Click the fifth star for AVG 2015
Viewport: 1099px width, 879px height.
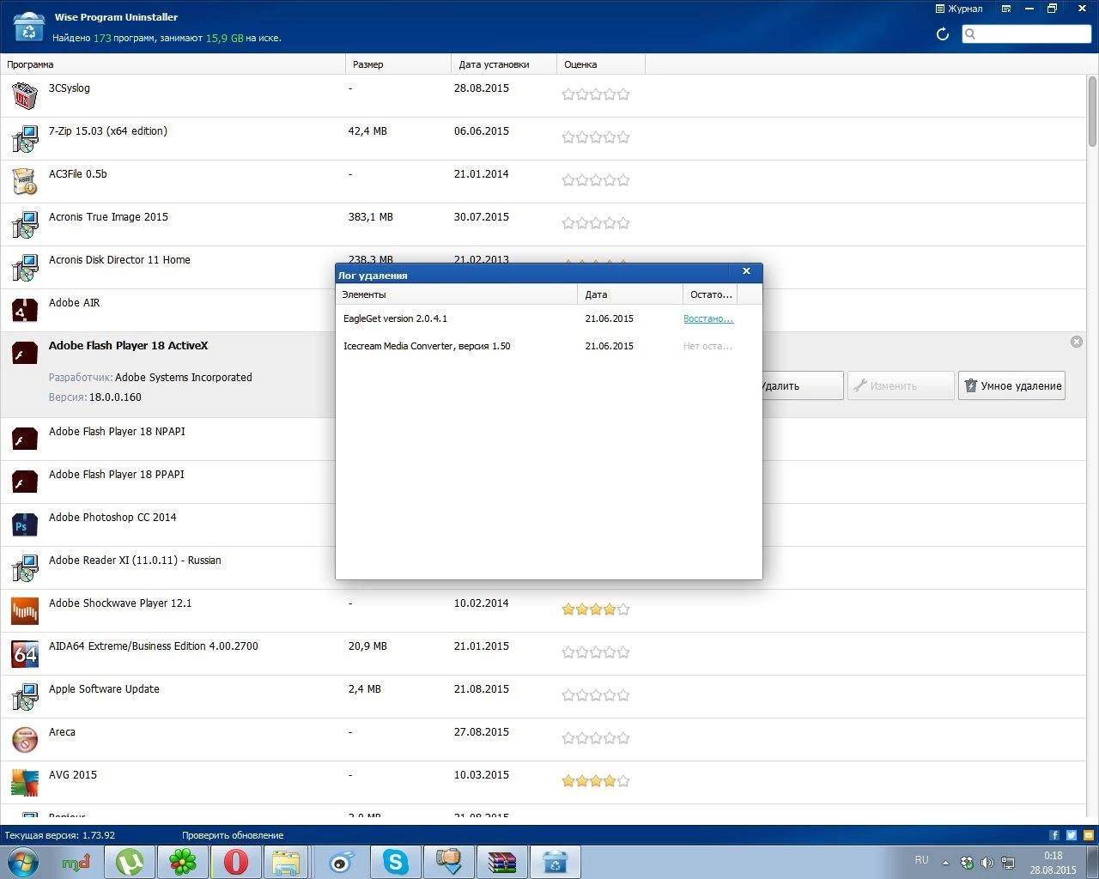[623, 781]
